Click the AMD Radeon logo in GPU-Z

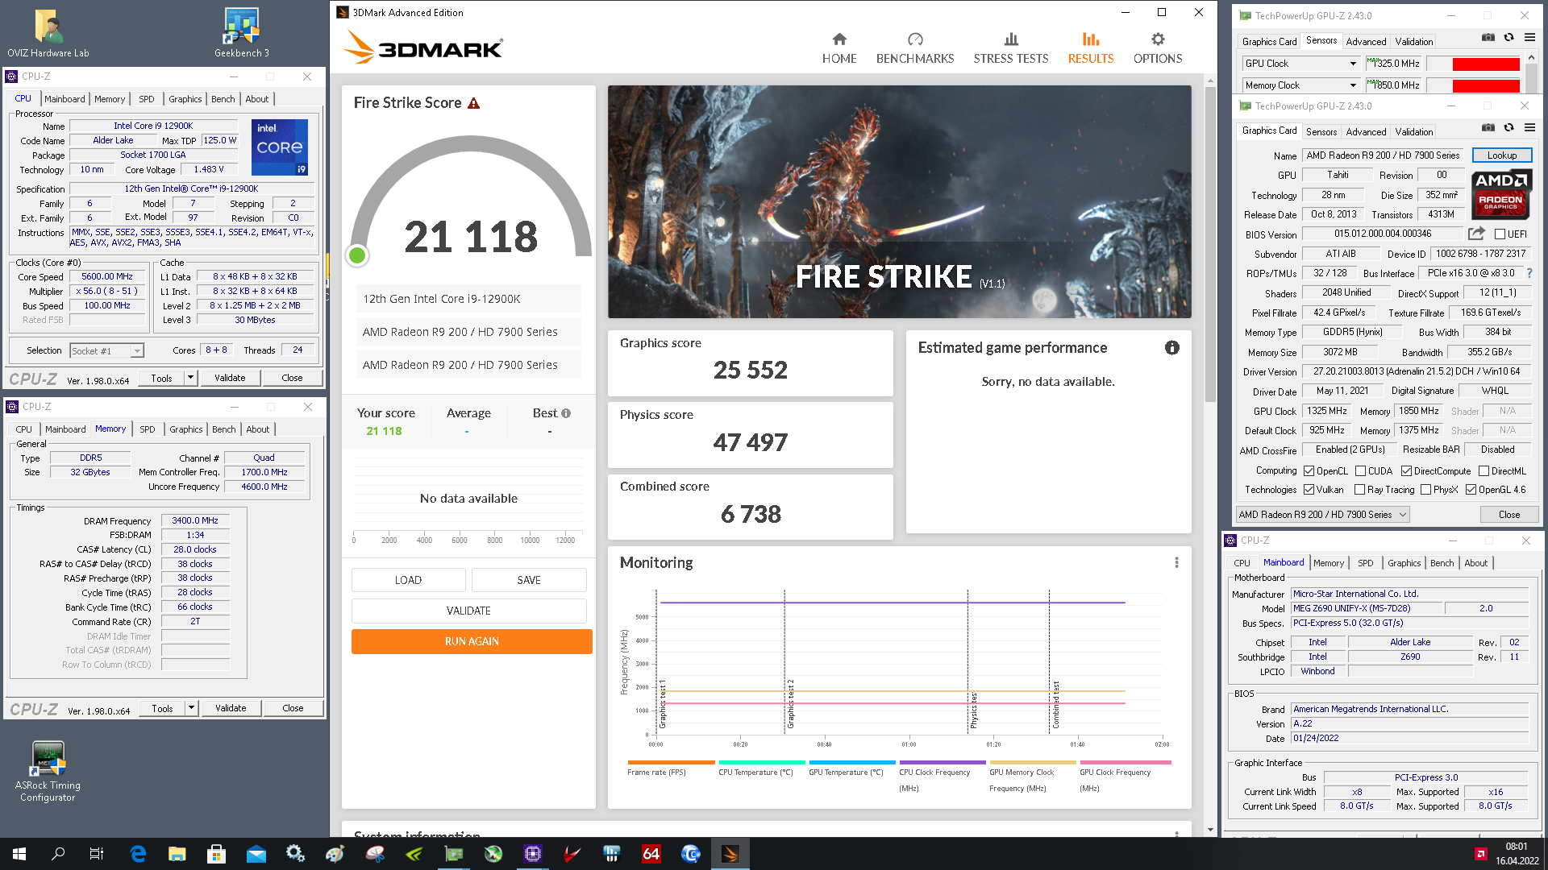click(1501, 194)
